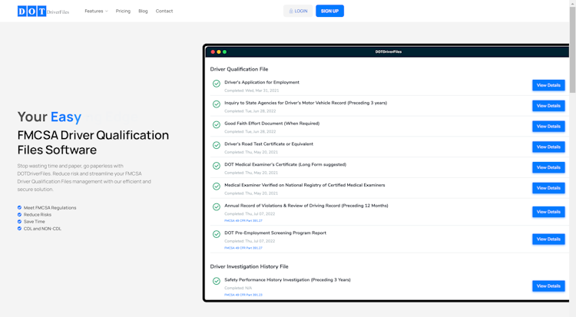View Details for Good Faith Effort Document
The image size is (576, 317).
coord(548,127)
